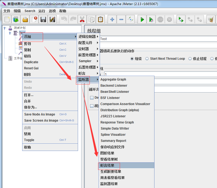Click Remote Shutdown All icon
Screen dimensions: 217x188
(199, 19)
